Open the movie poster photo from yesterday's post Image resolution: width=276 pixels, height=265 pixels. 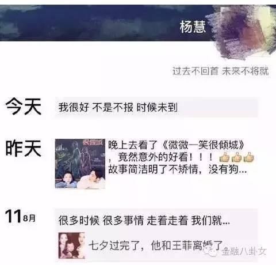80,164
